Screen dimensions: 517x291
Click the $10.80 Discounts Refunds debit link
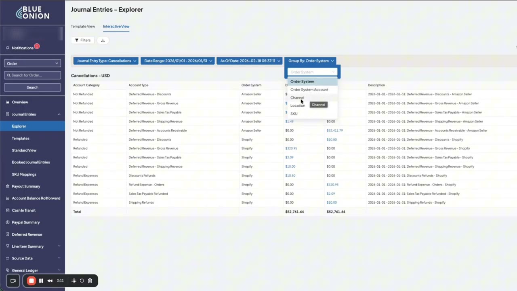(290, 176)
